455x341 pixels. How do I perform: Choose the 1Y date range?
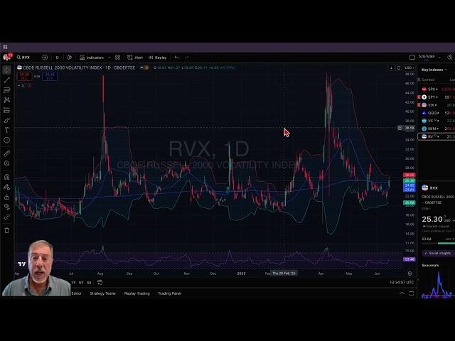pos(73,283)
